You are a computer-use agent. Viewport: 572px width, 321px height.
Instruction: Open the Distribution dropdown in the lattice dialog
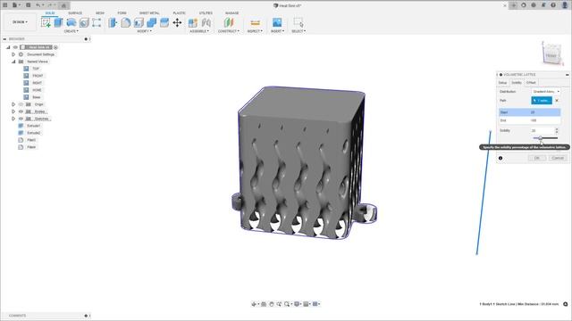[x=546, y=92]
